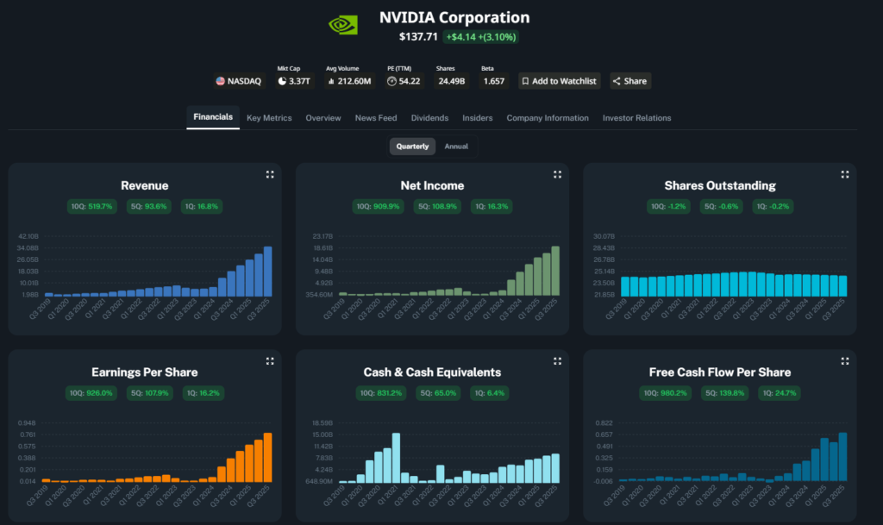Click the Free Cash Flow 1Q: 24.7% badge

point(780,393)
